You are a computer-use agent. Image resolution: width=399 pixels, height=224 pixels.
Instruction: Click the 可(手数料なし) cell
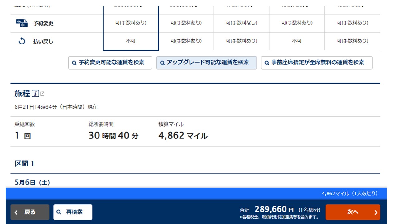click(242, 23)
